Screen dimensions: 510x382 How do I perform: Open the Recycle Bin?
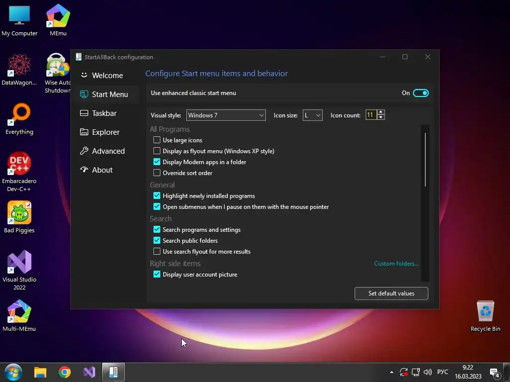pyautogui.click(x=485, y=316)
